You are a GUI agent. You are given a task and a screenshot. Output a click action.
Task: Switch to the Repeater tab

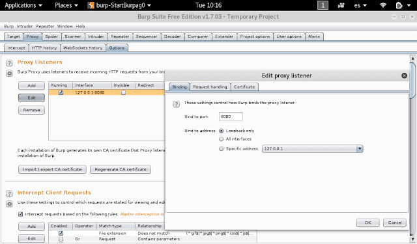[x=120, y=36]
